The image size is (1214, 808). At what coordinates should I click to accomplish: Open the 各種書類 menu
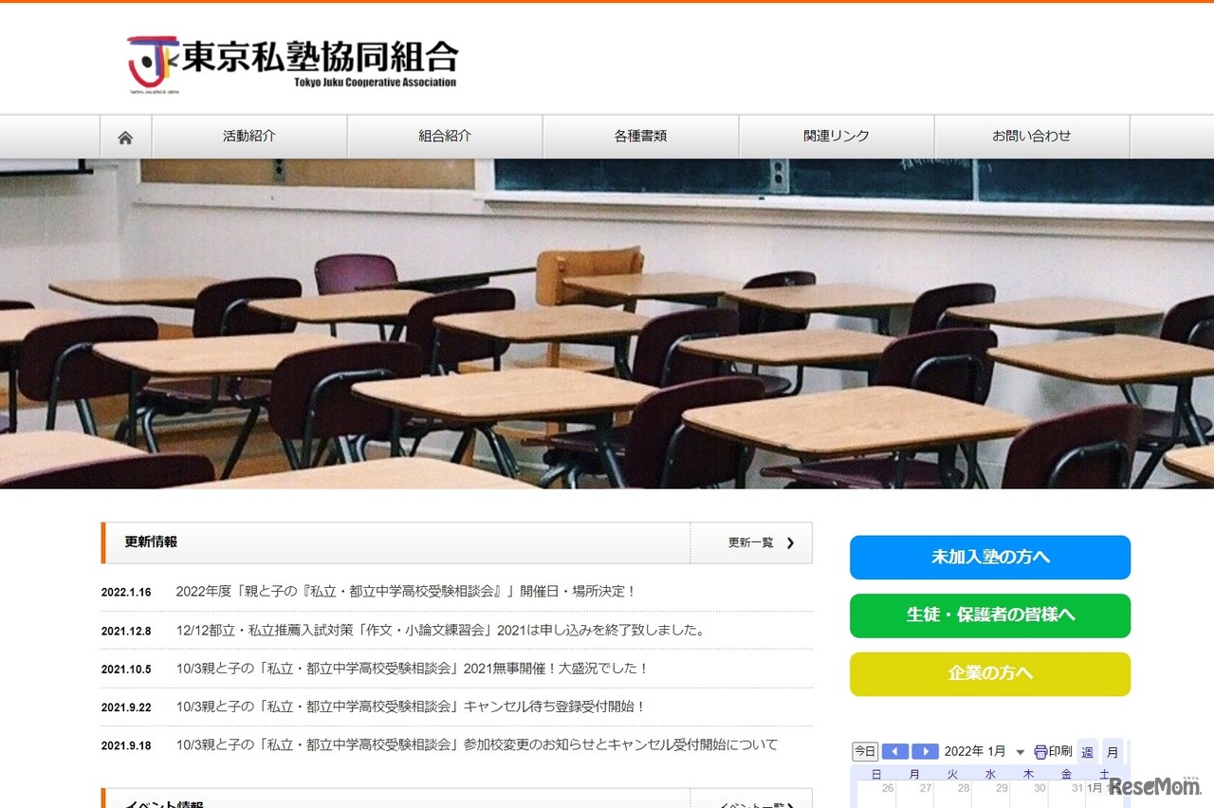click(x=640, y=137)
